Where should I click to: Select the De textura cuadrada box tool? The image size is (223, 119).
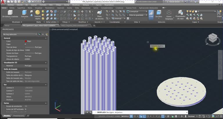pyautogui.click(x=10, y=14)
